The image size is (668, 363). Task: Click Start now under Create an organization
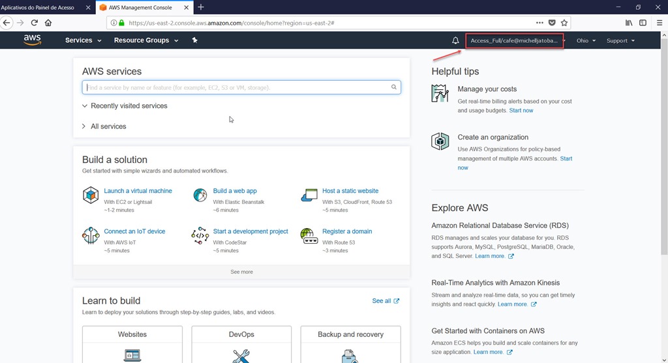pos(566,158)
